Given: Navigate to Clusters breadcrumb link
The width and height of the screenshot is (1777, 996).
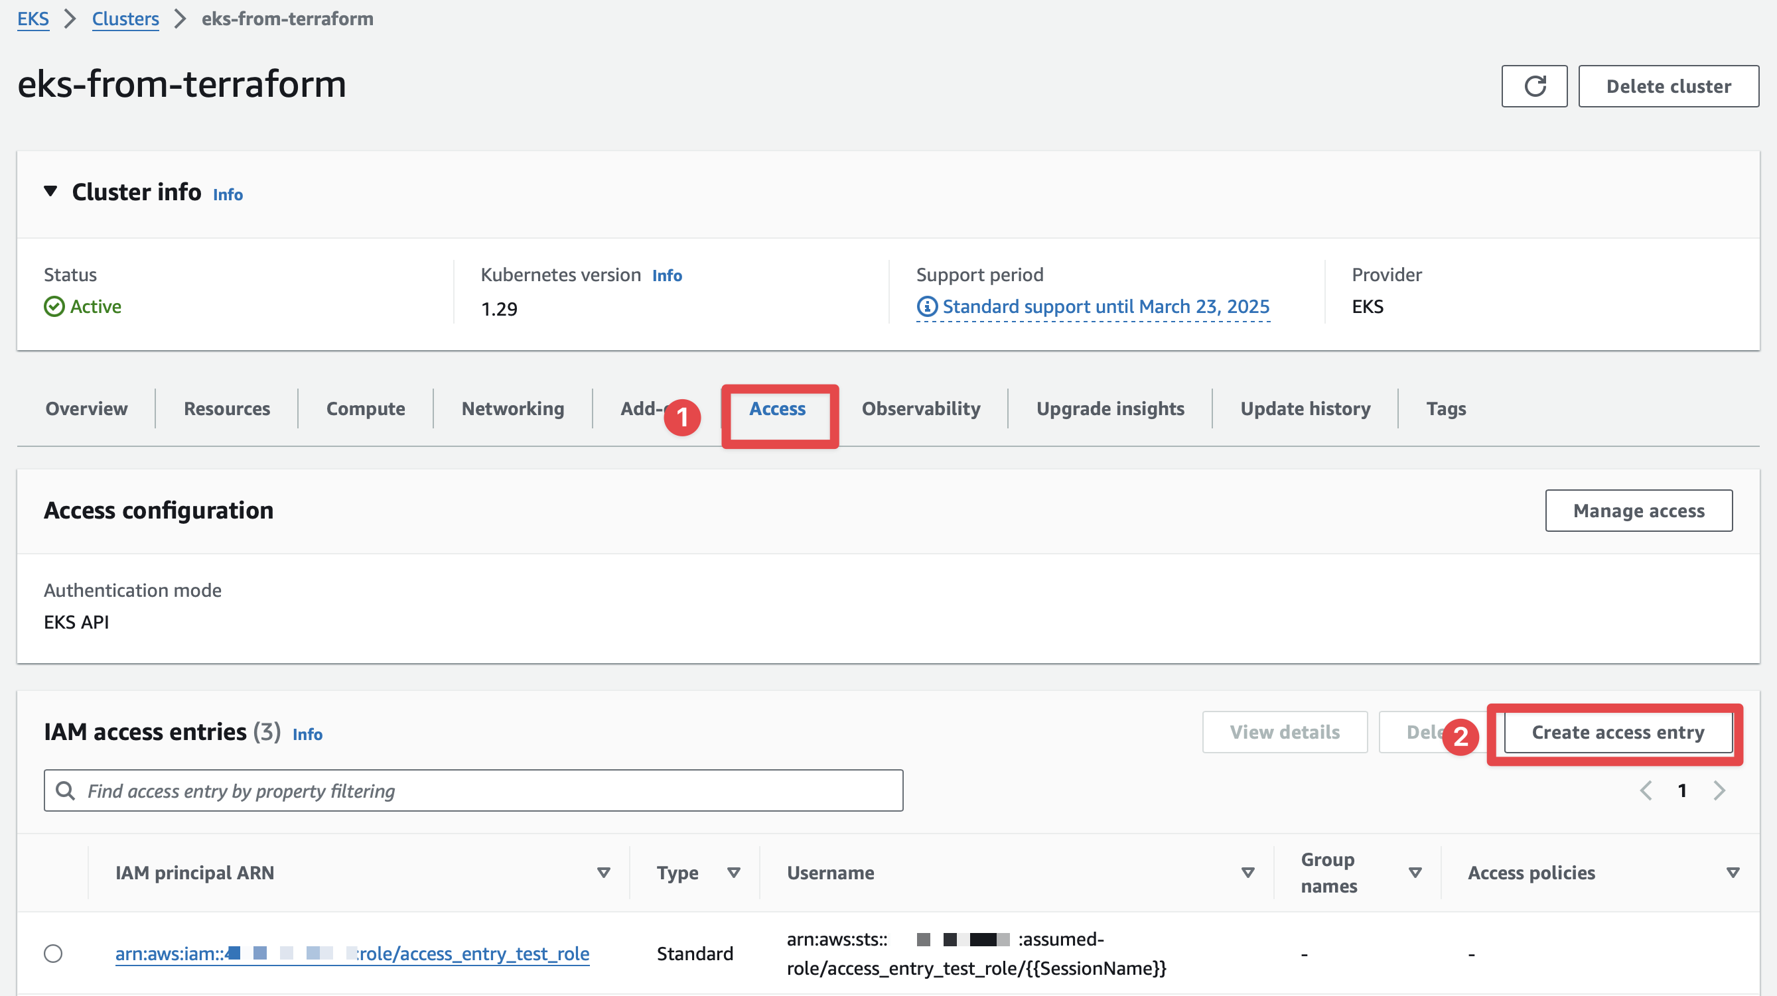Looking at the screenshot, I should (x=125, y=19).
